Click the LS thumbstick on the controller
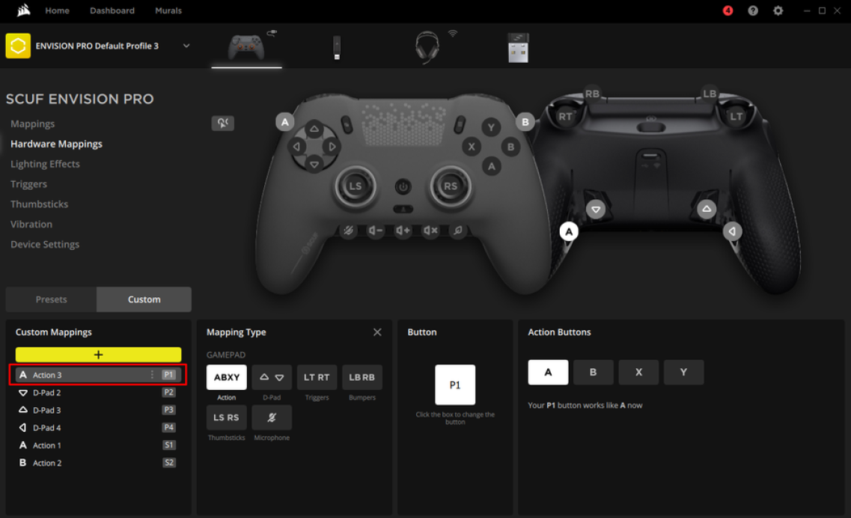The image size is (851, 518). pyautogui.click(x=355, y=186)
